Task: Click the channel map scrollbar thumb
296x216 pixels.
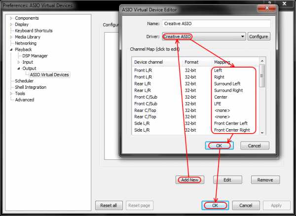Action: (262, 76)
